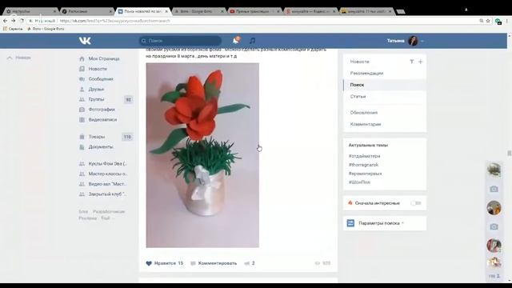
Task: Open the top chat avatar in the right sidebar
Action: (494, 170)
